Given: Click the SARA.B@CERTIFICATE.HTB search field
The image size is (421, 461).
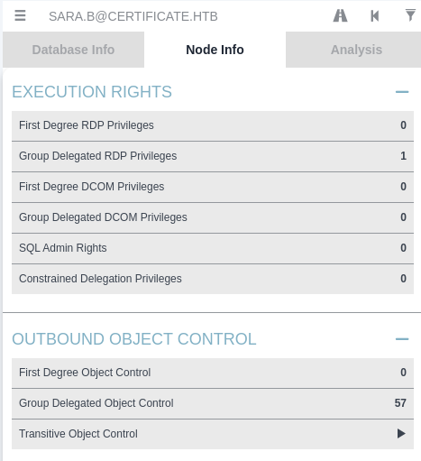Looking at the screenshot, I should point(133,16).
